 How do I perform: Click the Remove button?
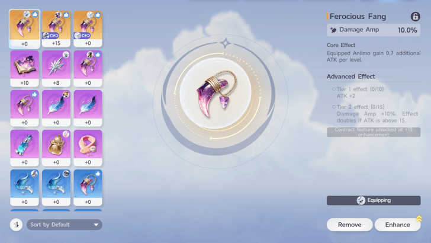pyautogui.click(x=350, y=225)
